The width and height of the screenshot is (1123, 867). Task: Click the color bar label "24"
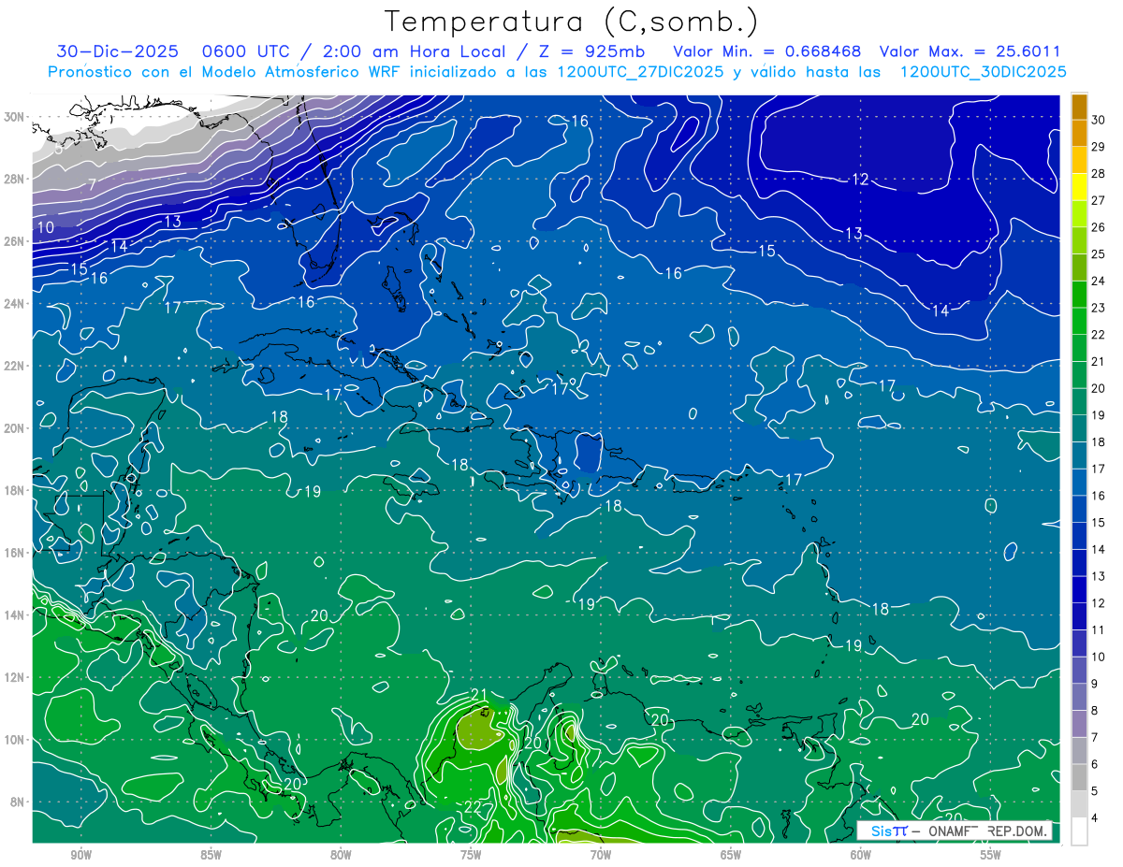coord(1099,281)
